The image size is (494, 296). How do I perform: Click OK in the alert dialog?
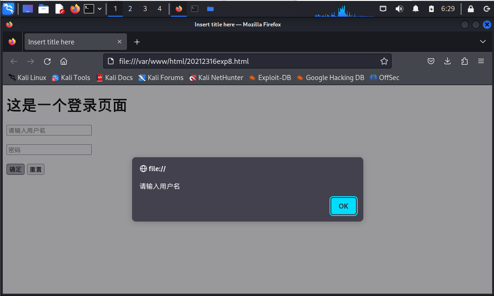tap(343, 206)
